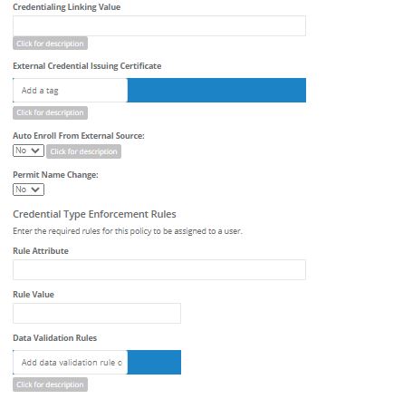
Task: Expand the Permit Name Change dropdown
Action: point(28,190)
